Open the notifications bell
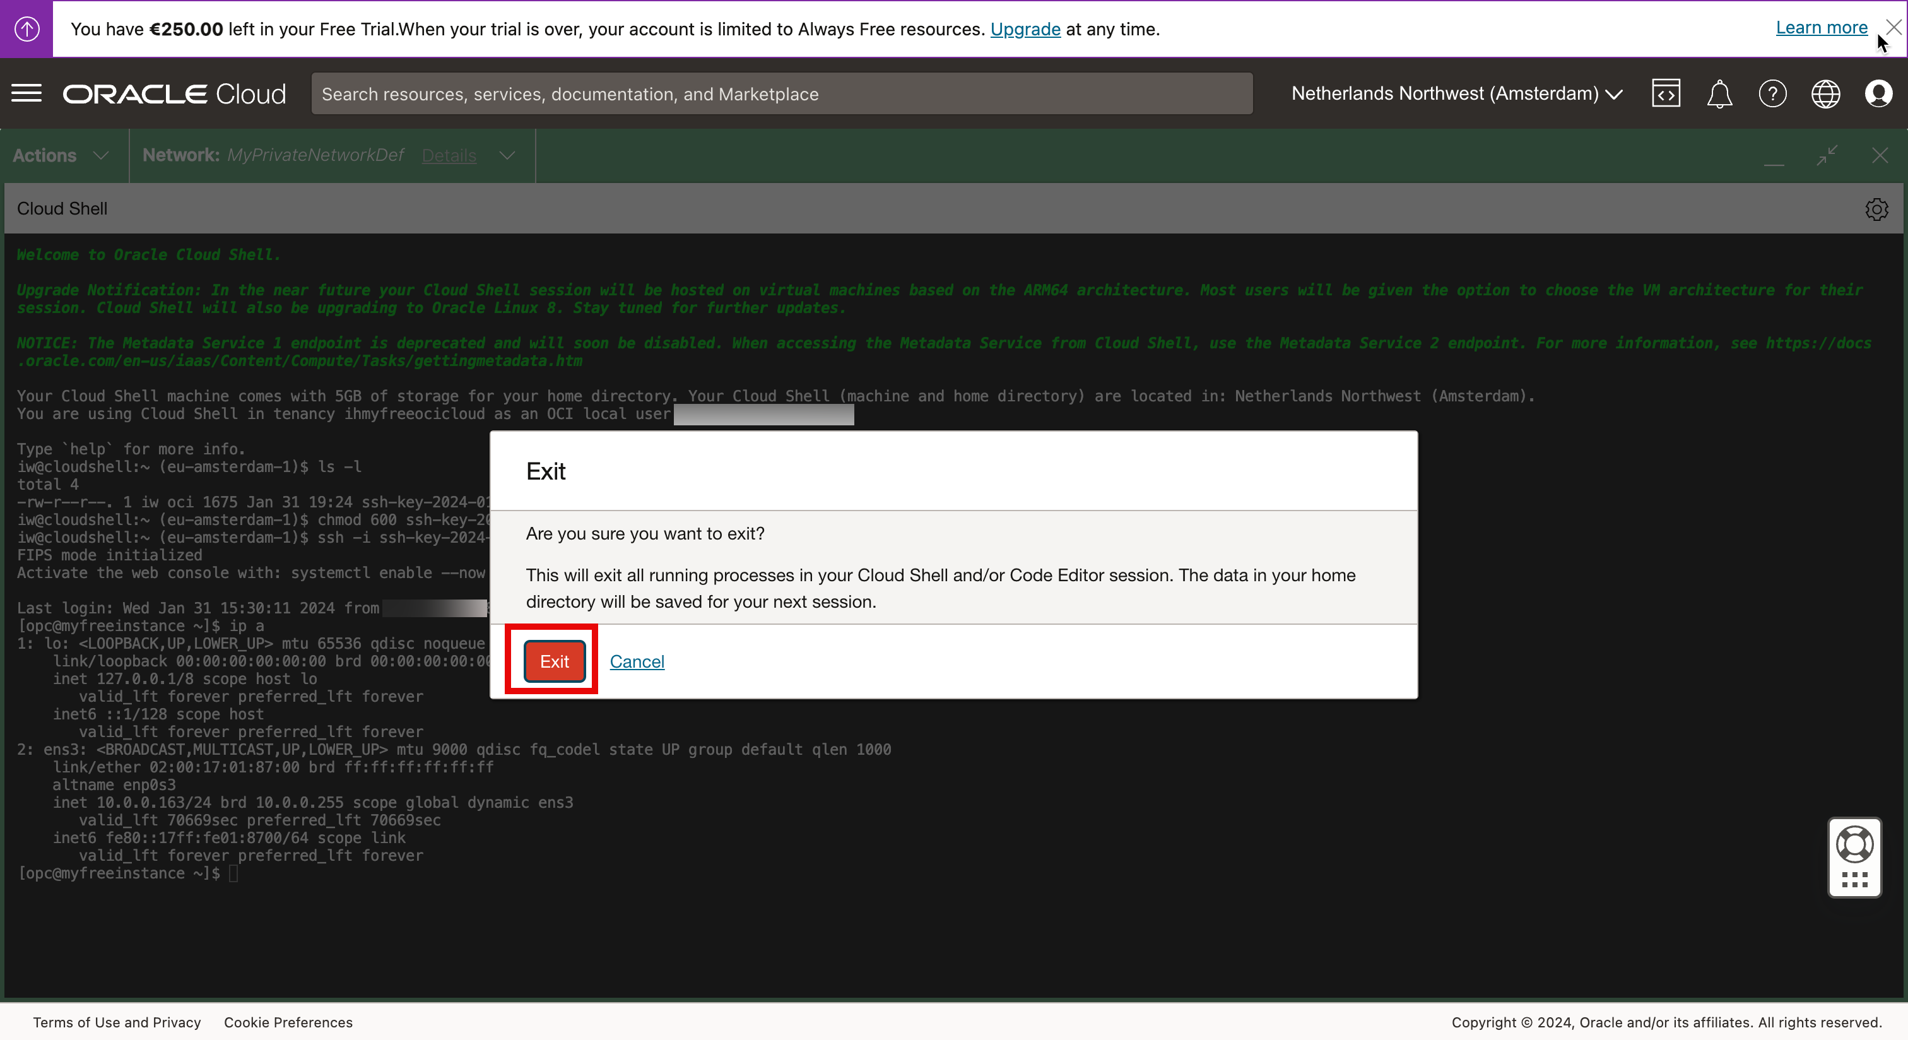This screenshot has height=1040, width=1908. (1719, 94)
